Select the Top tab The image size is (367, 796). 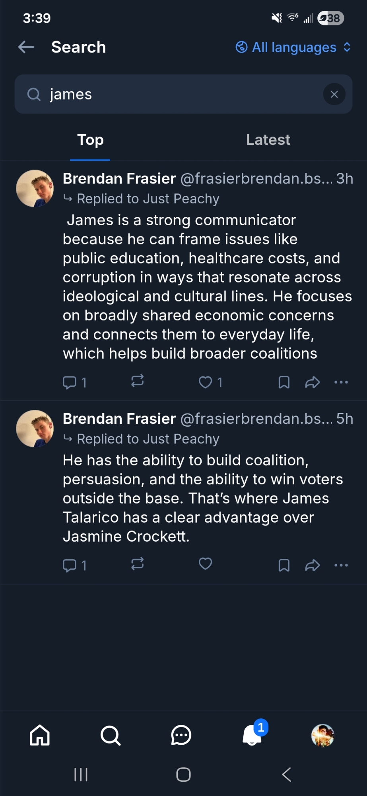tap(90, 140)
